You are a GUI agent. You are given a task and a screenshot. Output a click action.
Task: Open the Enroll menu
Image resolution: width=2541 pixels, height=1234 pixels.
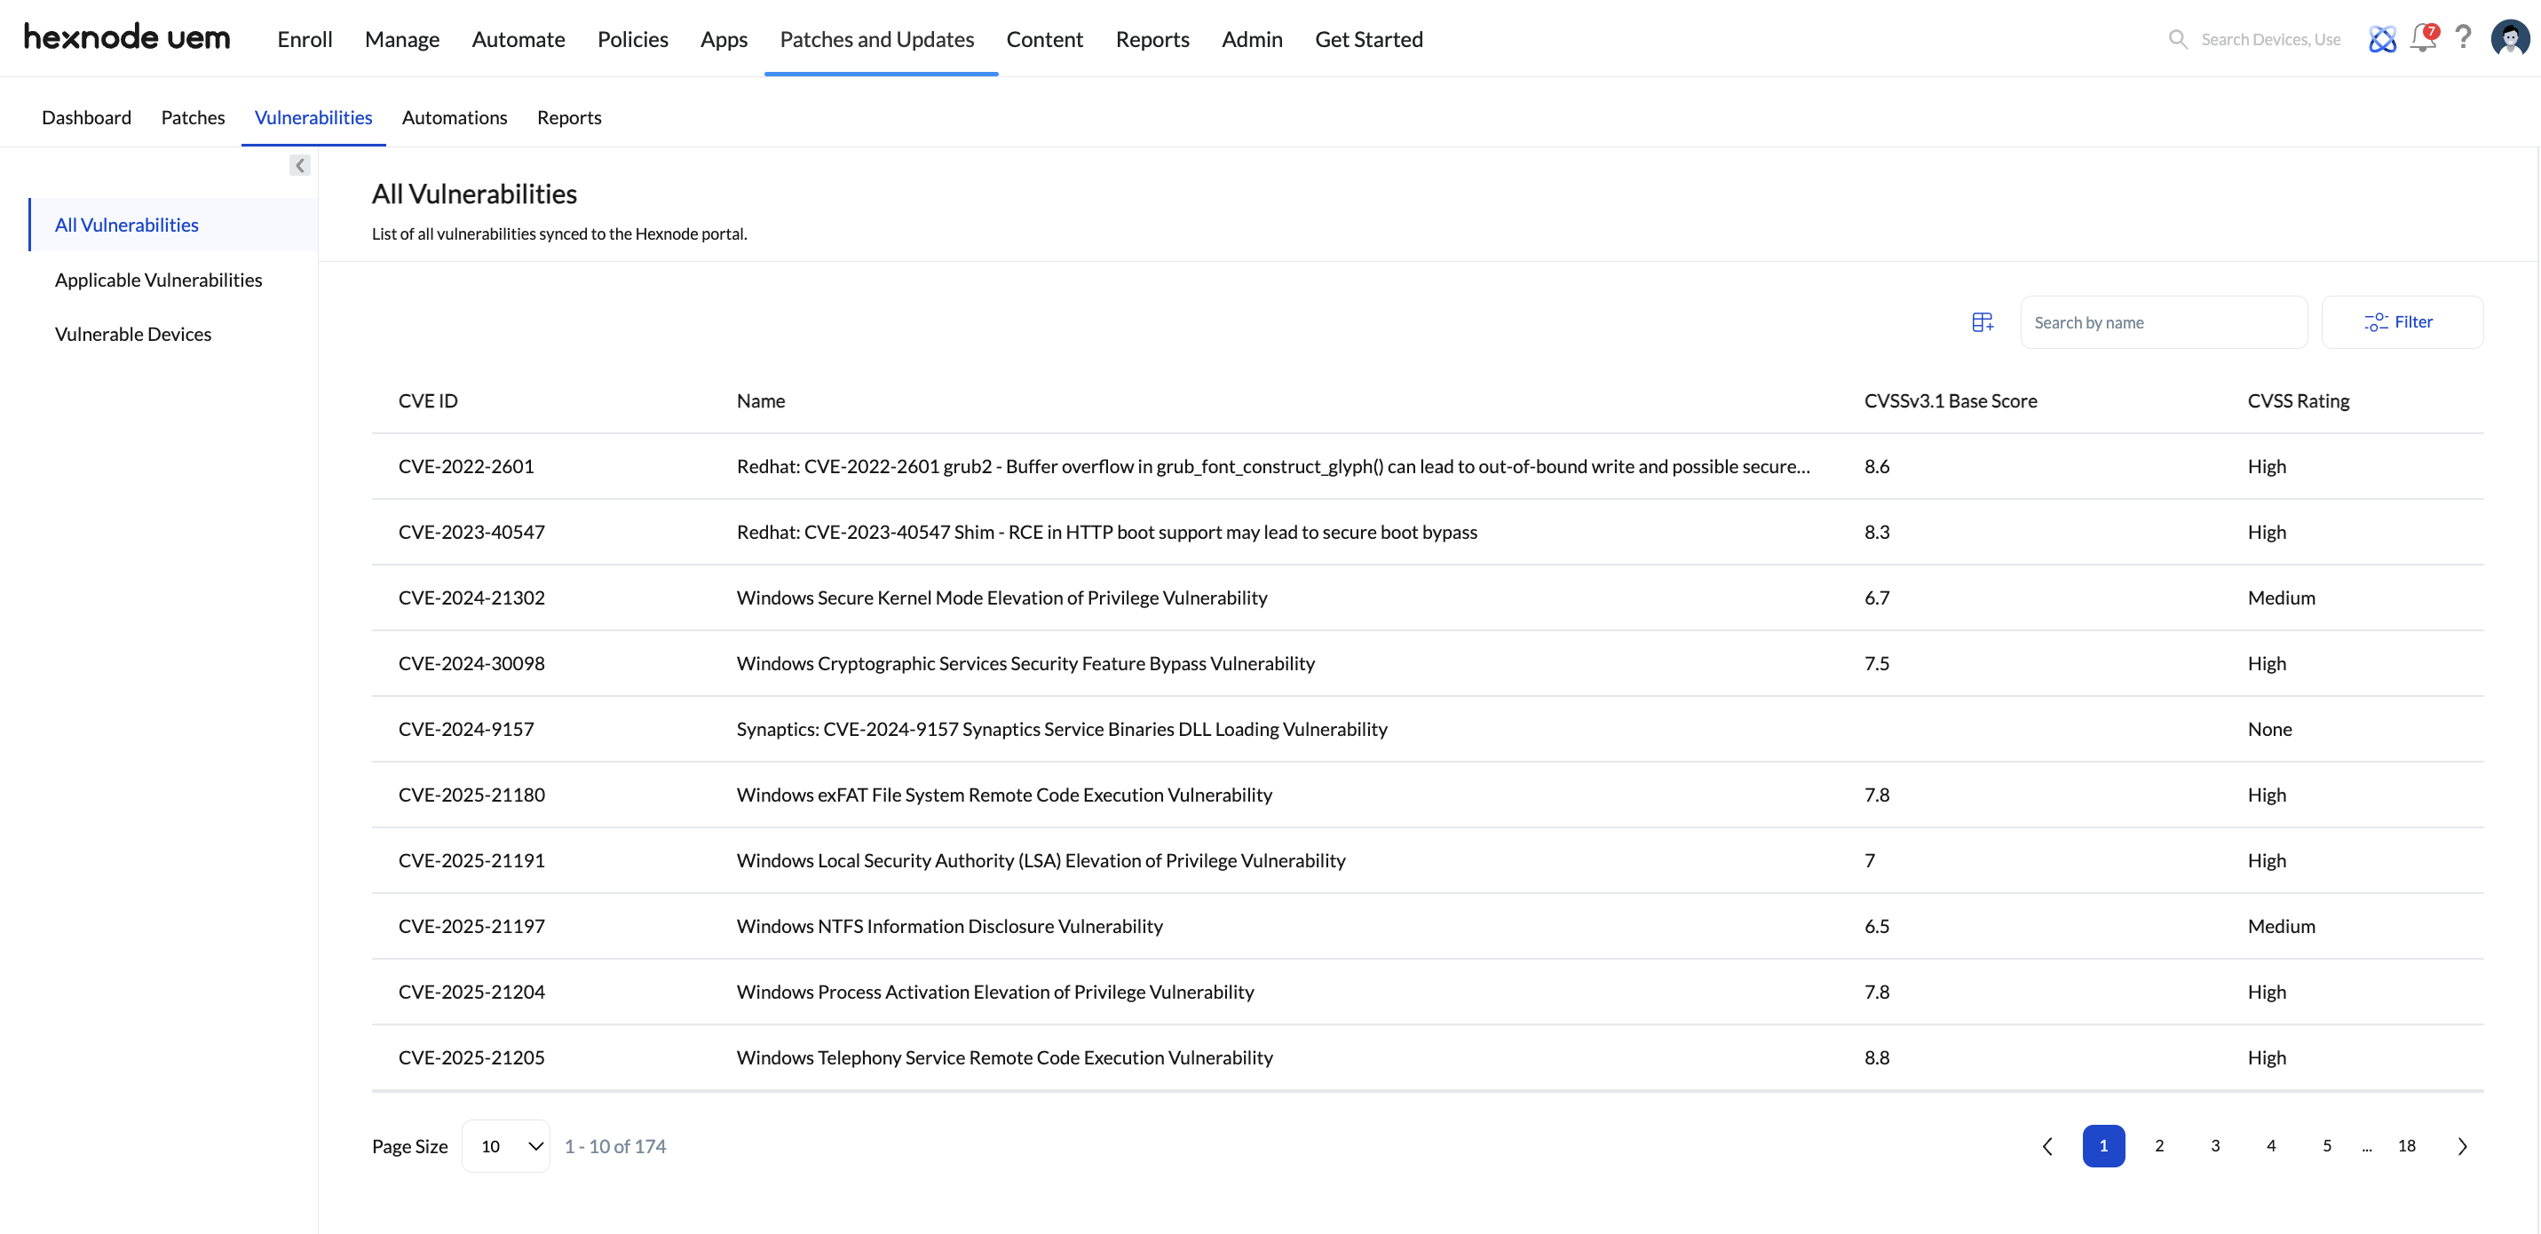(305, 39)
